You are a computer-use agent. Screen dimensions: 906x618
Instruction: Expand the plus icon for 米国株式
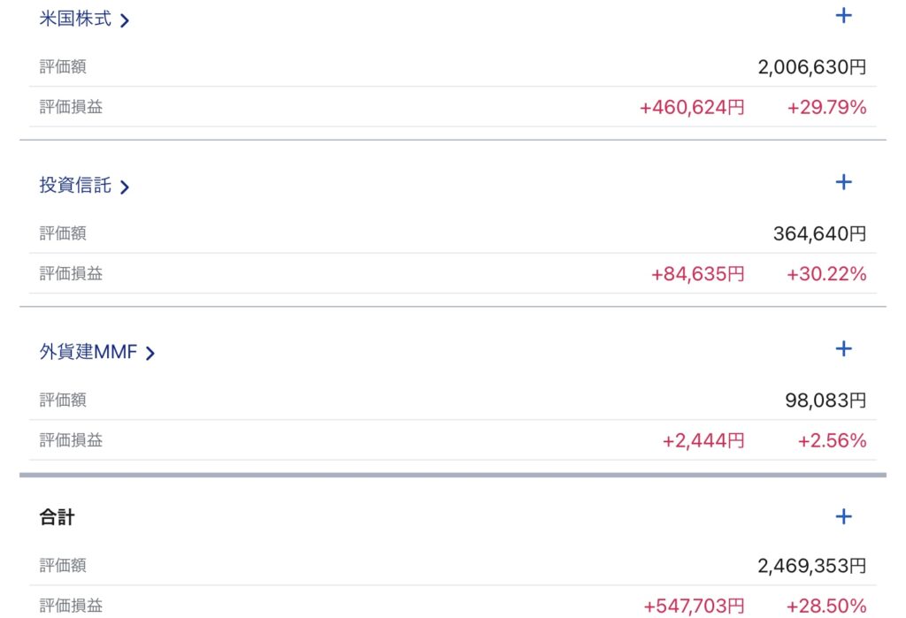coord(843,15)
